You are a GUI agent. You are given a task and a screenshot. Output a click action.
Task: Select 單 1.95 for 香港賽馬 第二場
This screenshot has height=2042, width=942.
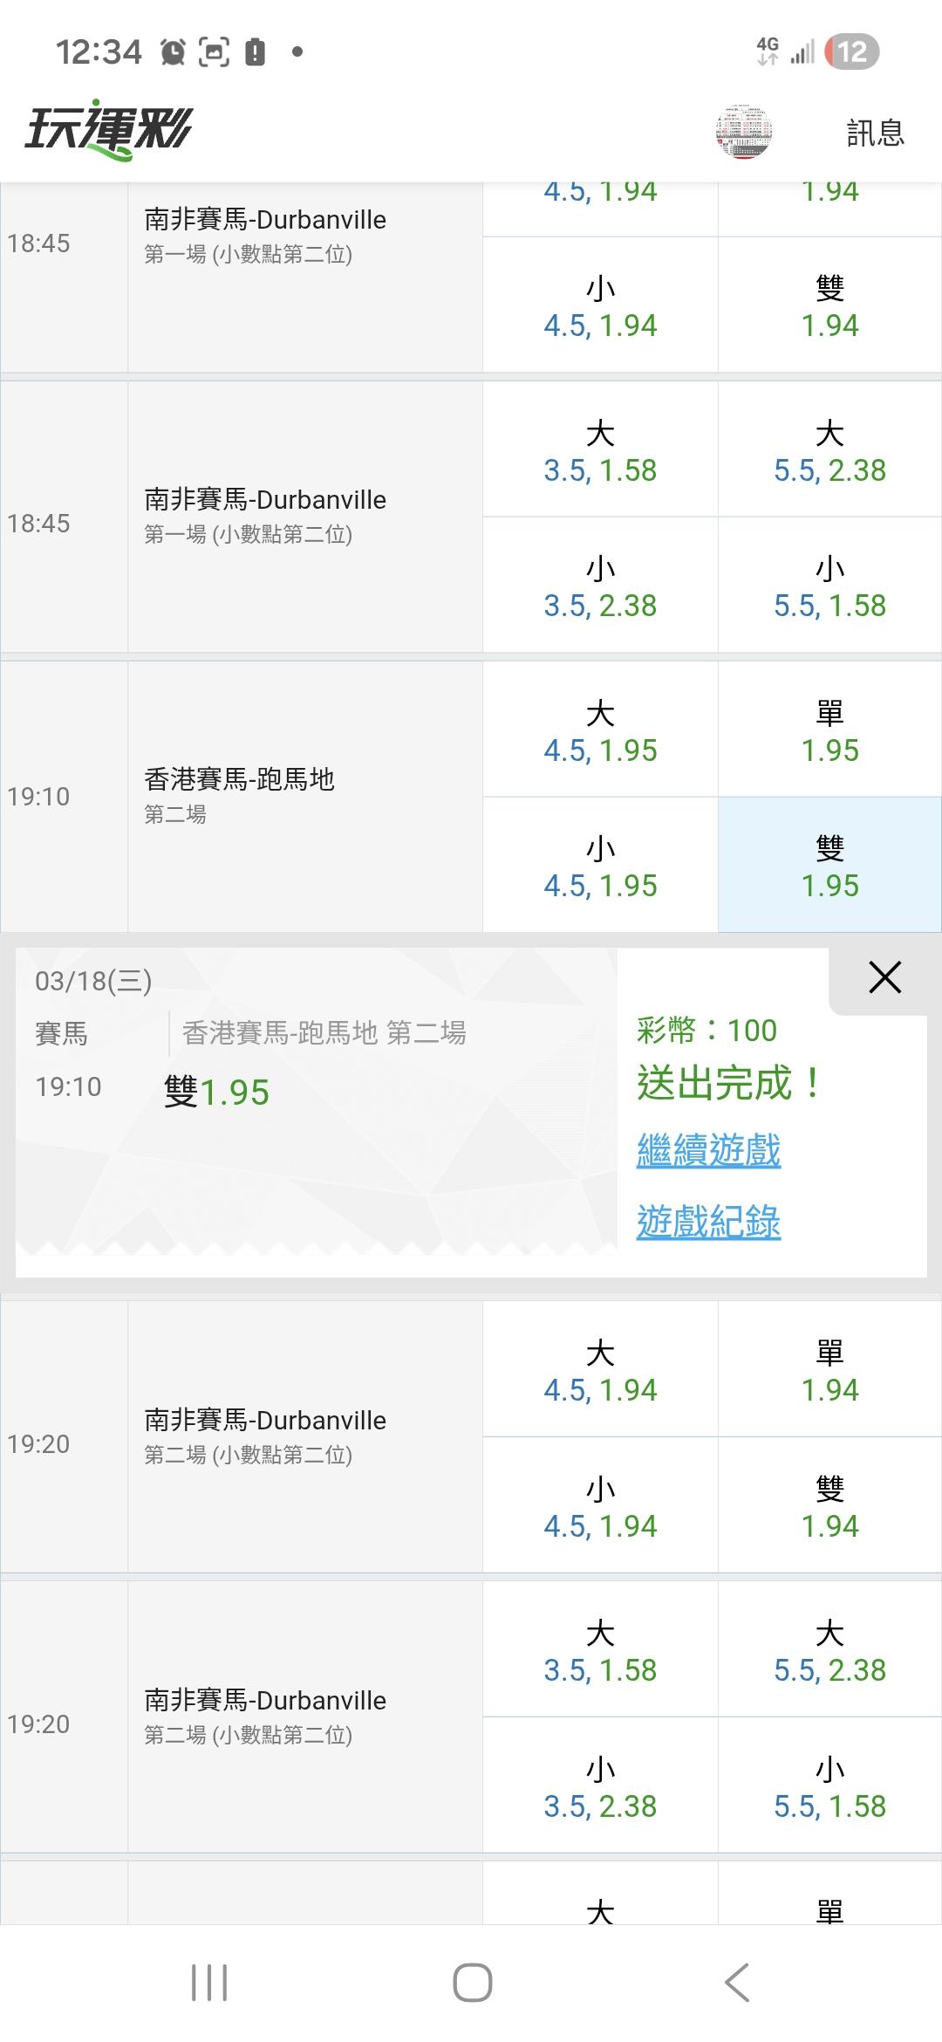coord(829,730)
